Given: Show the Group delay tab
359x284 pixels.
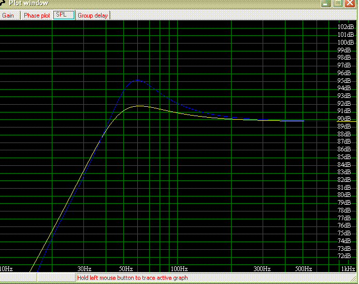Looking at the screenshot, I should click(93, 16).
